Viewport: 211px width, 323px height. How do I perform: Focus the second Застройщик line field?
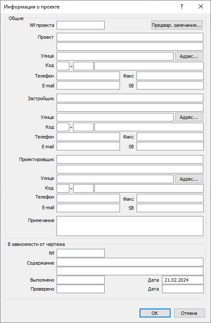coord(130,107)
